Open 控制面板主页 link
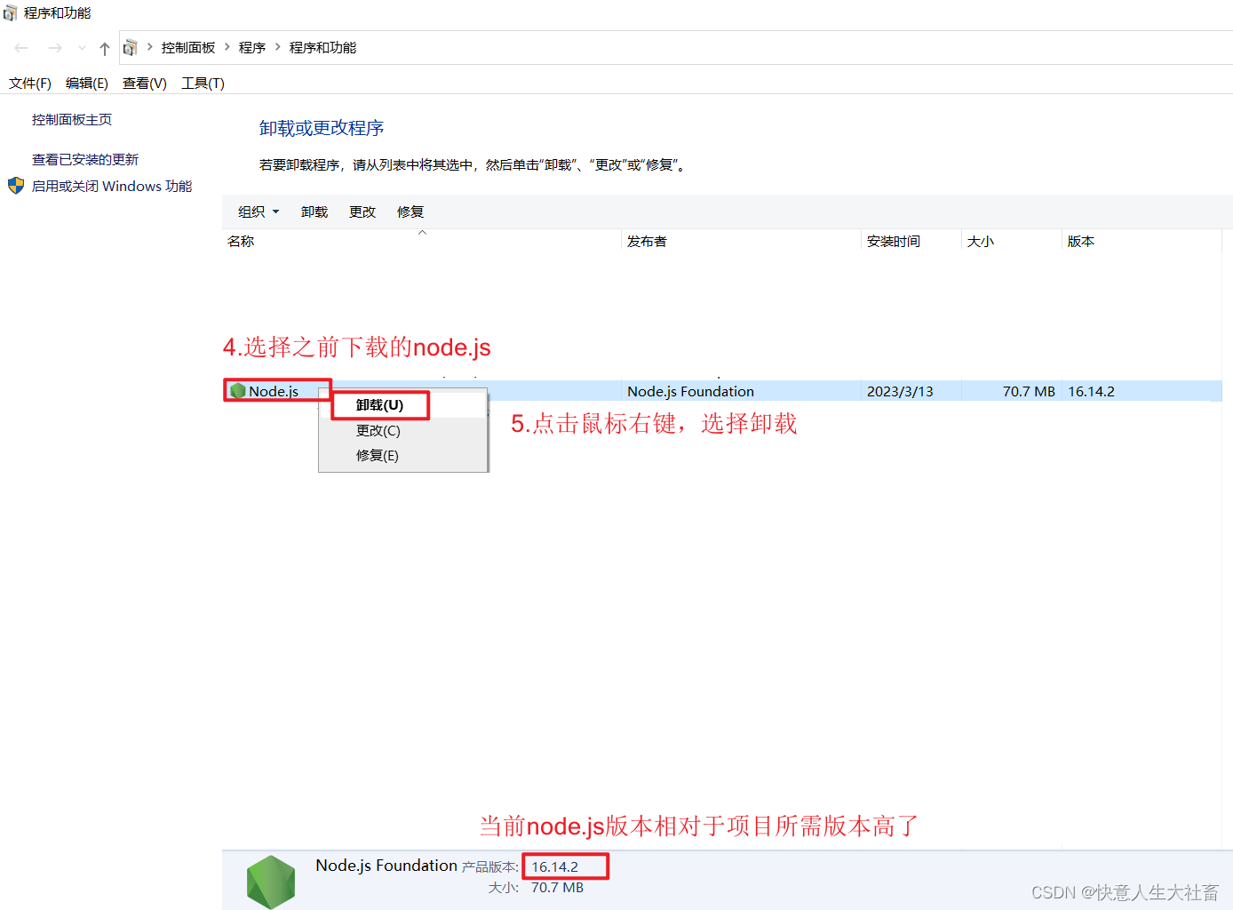This screenshot has height=910, width=1233. [x=72, y=120]
